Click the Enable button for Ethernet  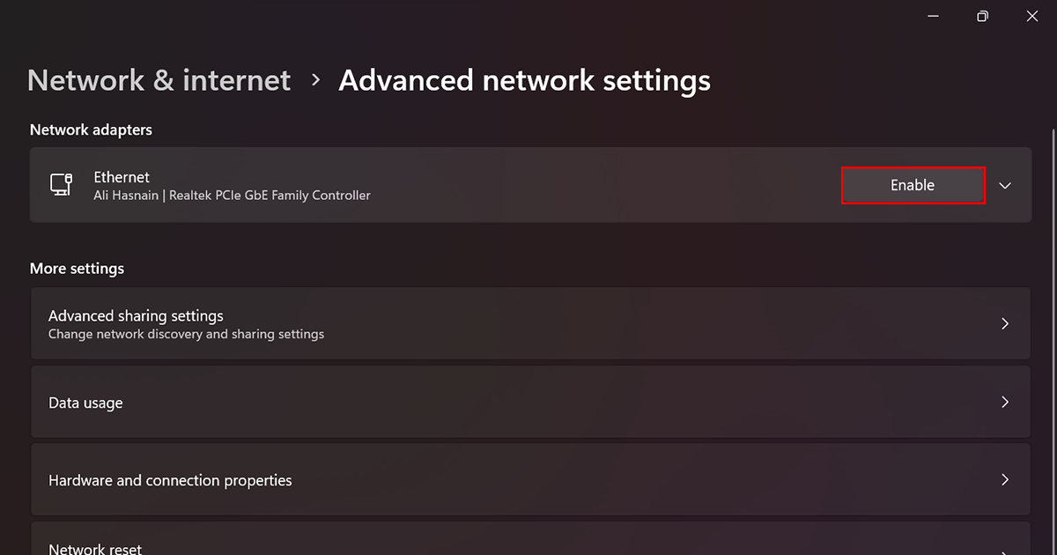[x=913, y=185]
